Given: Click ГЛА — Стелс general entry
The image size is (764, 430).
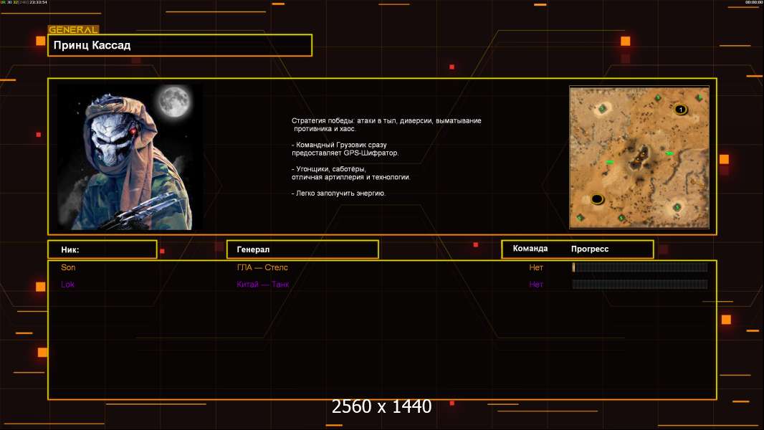Looking at the screenshot, I should [262, 267].
